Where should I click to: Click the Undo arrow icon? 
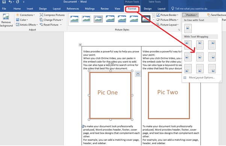coord(10,2)
